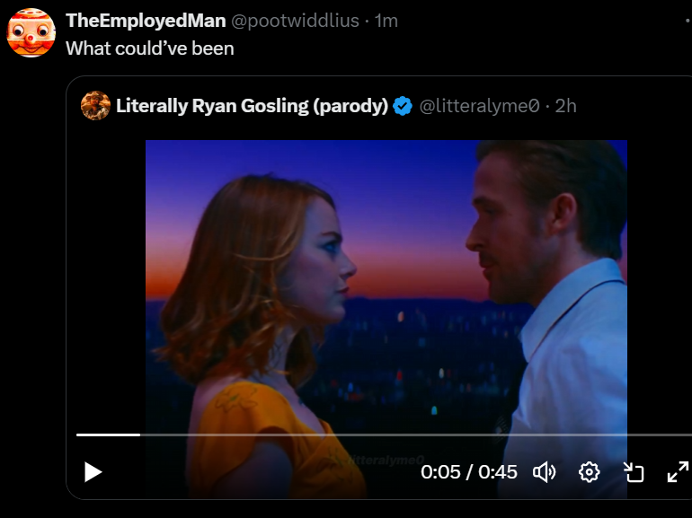The height and width of the screenshot is (518, 692).
Task: Open the @litteralyme0 handle in the quoted header
Action: click(x=480, y=106)
